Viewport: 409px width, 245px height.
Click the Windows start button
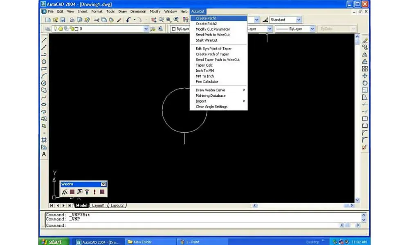click(54, 242)
